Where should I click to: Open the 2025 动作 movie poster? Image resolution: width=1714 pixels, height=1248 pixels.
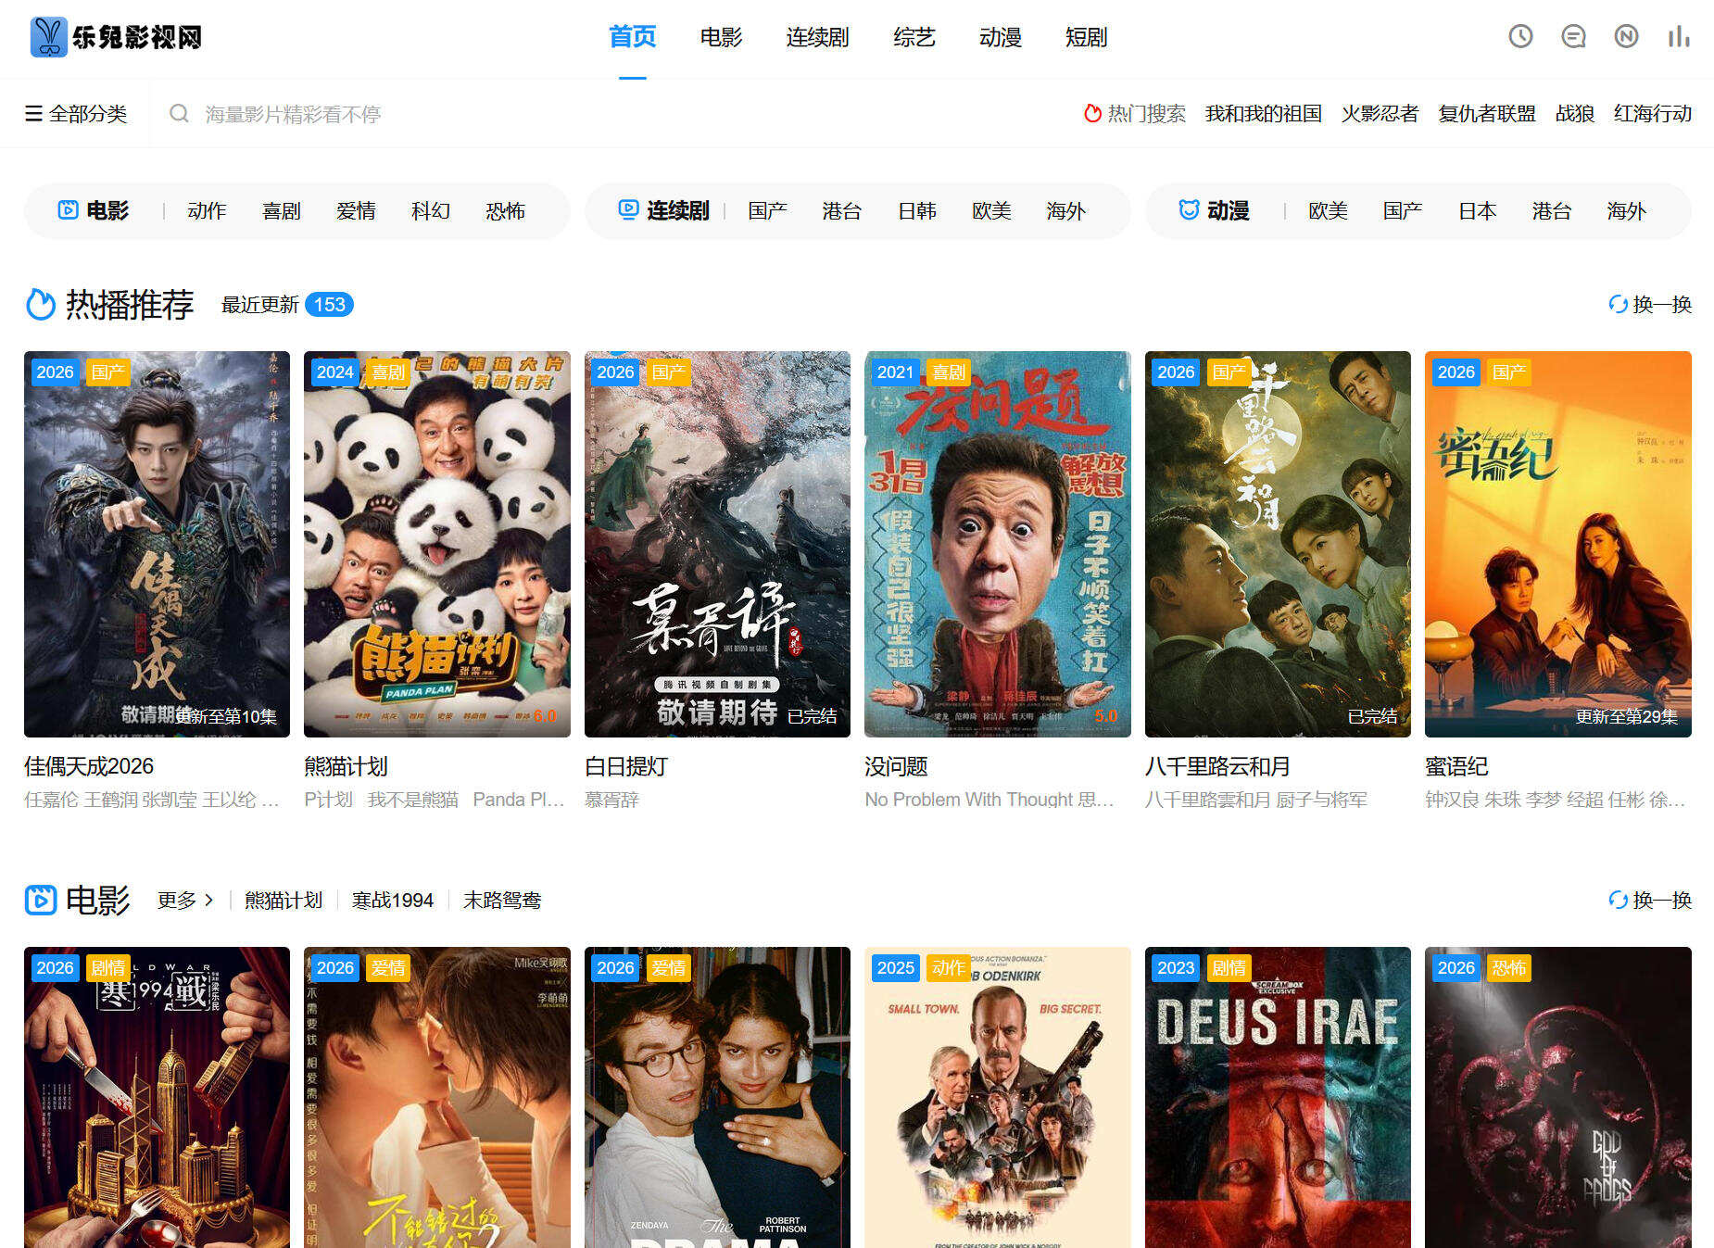(998, 1097)
